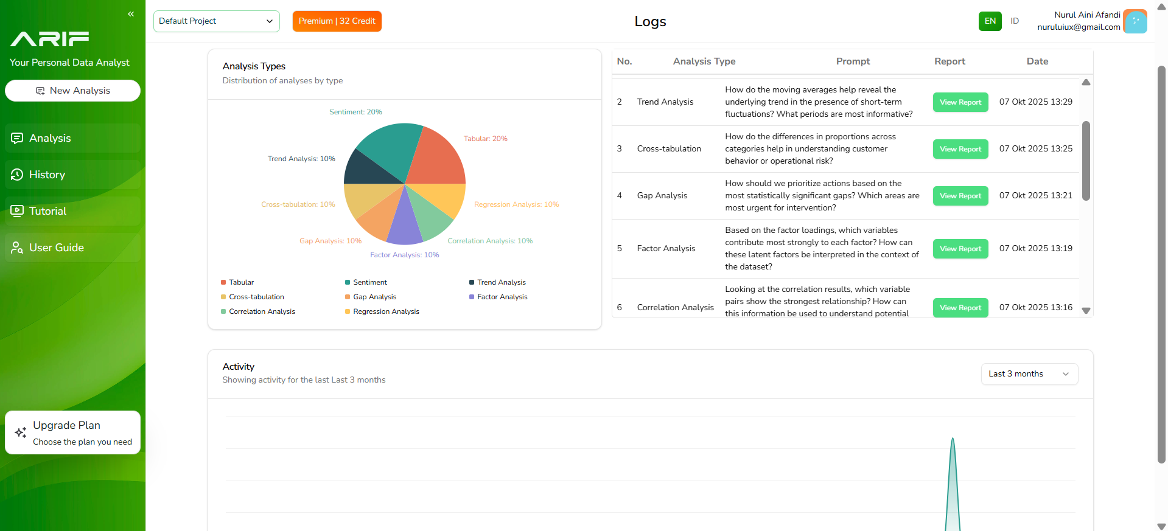This screenshot has width=1168, height=531.
Task: Click the dark navy Trend Analysis slice
Action: (x=368, y=169)
